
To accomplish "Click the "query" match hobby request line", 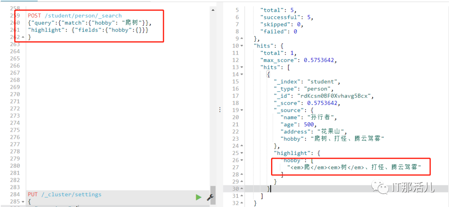I will tap(90, 23).
